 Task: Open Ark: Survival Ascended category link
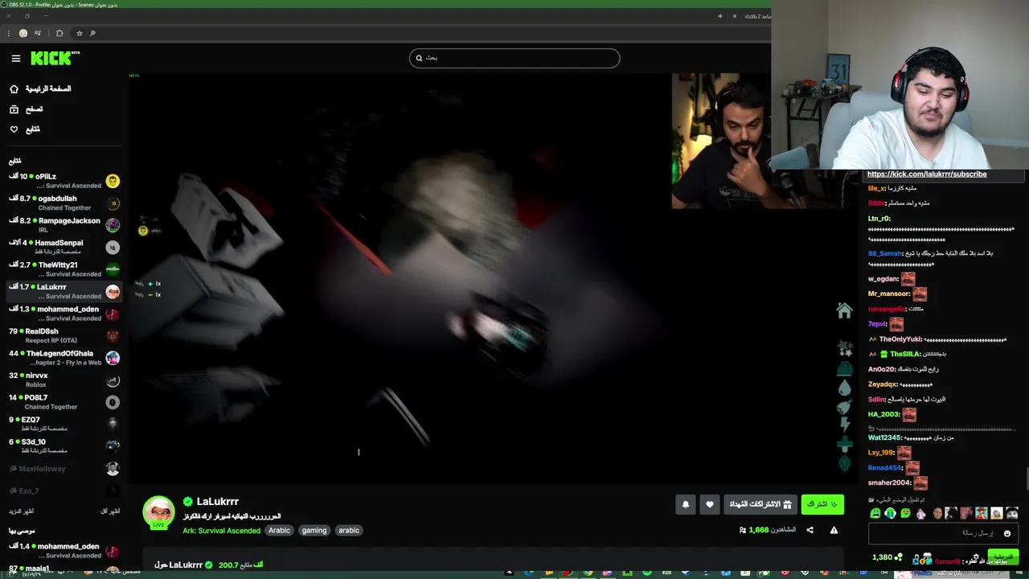(x=221, y=531)
